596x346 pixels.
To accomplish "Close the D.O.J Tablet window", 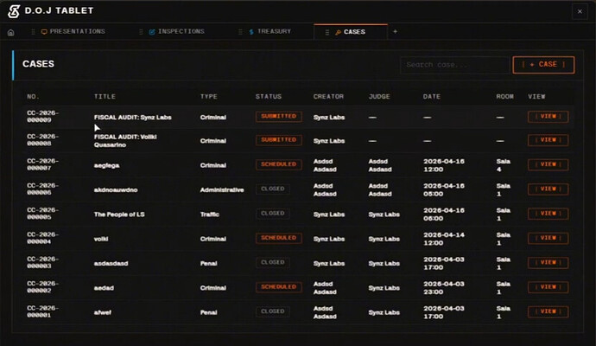I will click(x=580, y=11).
